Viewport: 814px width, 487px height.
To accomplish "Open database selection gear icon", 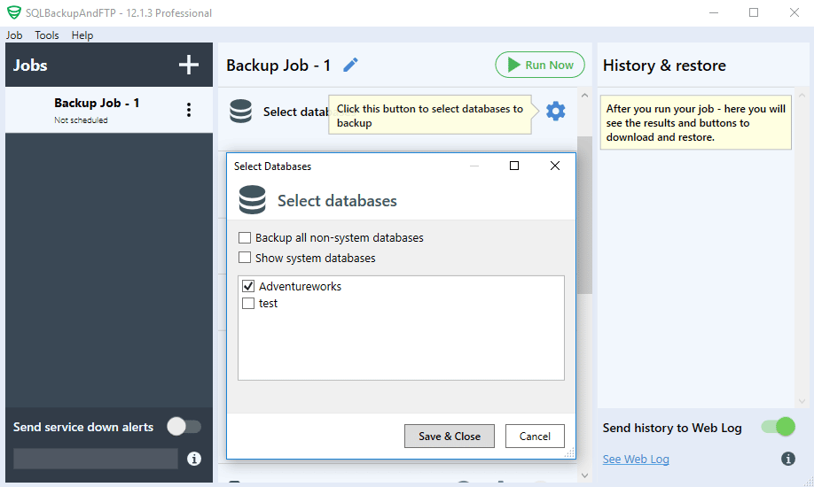I will [555, 111].
